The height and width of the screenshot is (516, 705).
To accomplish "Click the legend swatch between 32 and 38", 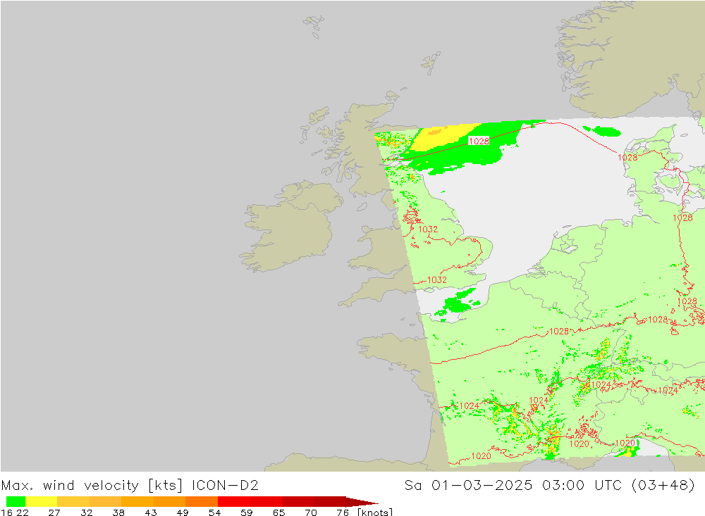I will point(105,502).
